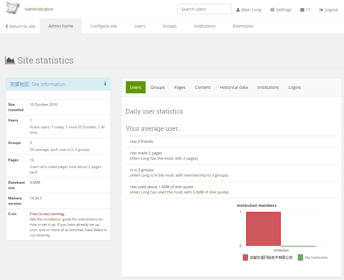Click the Mahara fox logo
The image size is (344, 280).
click(x=13, y=9)
